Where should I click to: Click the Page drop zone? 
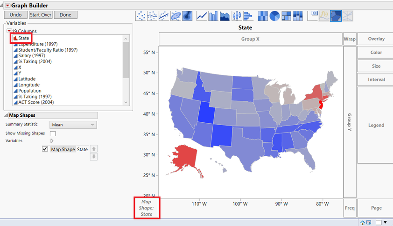(x=376, y=208)
